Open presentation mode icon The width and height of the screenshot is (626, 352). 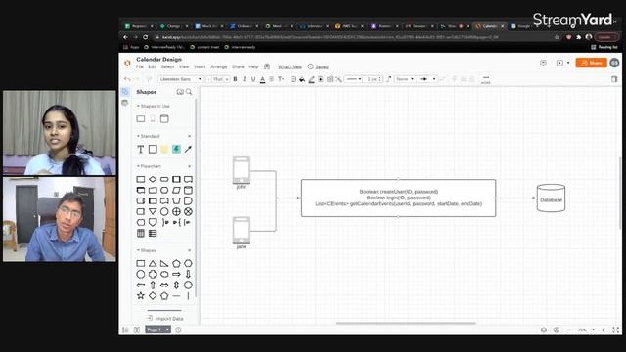[x=559, y=63]
